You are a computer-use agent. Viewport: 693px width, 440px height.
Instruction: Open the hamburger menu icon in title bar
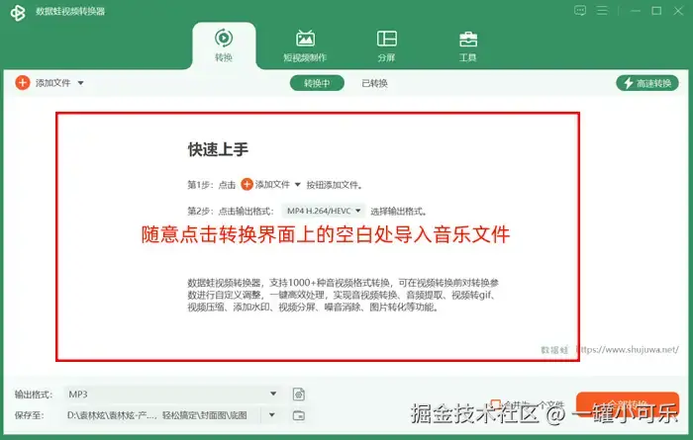click(x=602, y=11)
